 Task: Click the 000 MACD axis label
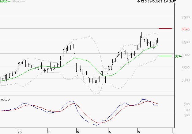[187, 115]
